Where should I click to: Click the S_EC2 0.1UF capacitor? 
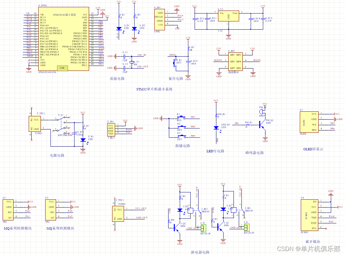[263, 19]
